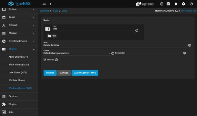Image resolution: width=197 pixels, height=116 pixels.
Task: Show help for the Path field
Action: click(x=137, y=30)
